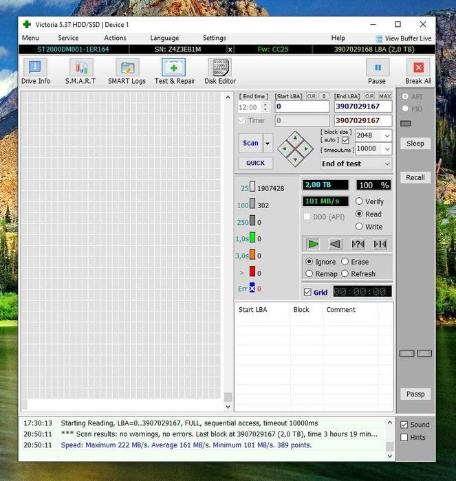This screenshot has width=456, height=481.
Task: Click the block map scrollbar down arrow
Action: point(228,407)
